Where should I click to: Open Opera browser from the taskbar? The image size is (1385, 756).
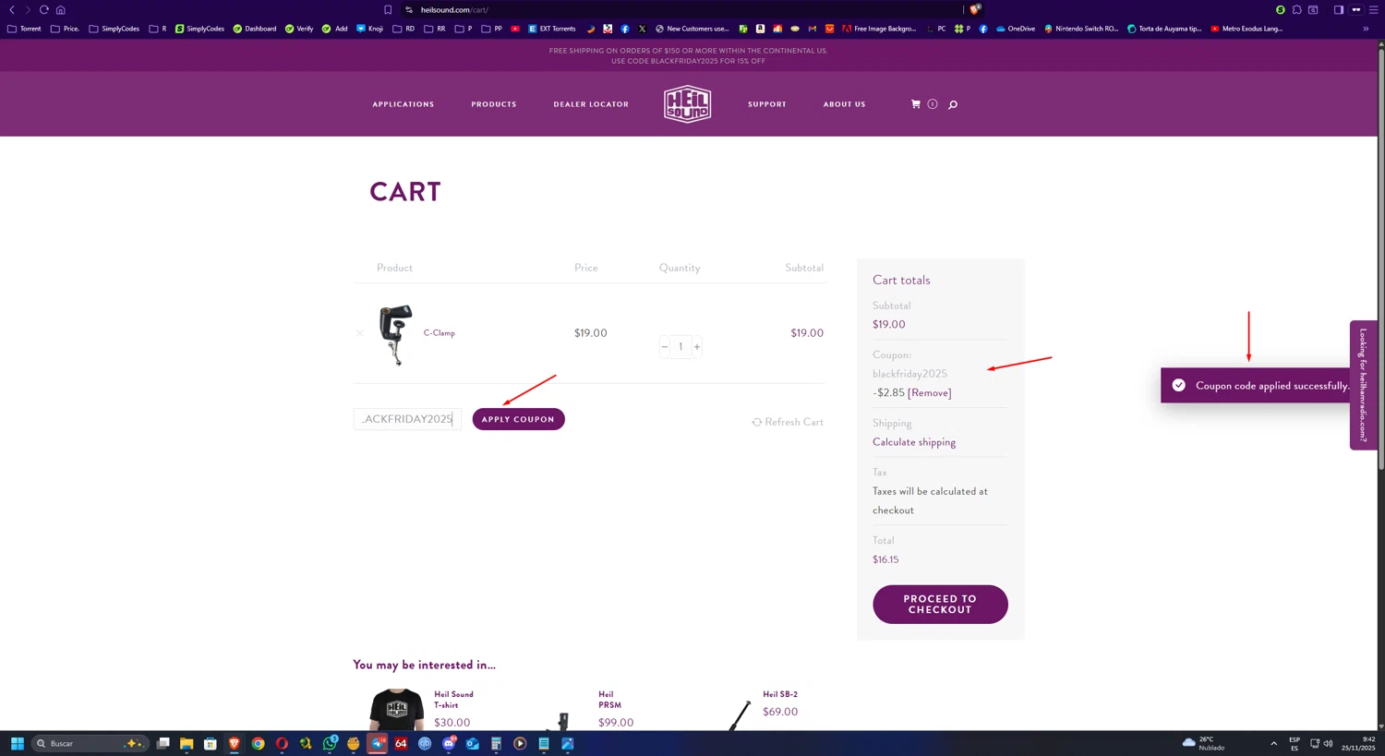282,744
